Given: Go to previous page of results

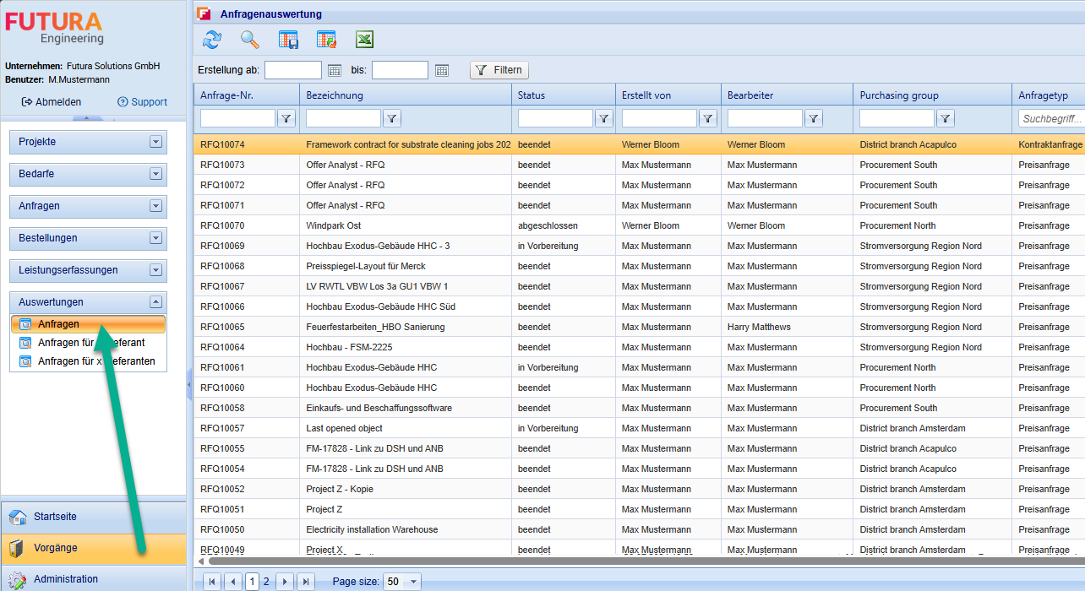Looking at the screenshot, I should tap(232, 582).
